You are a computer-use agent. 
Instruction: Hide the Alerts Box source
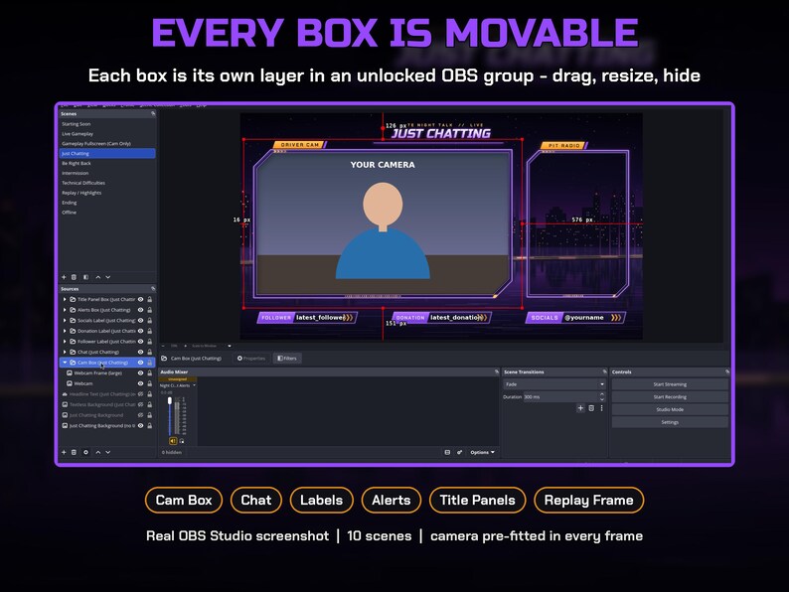coord(141,310)
